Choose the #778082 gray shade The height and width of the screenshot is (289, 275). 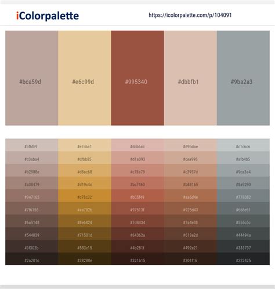tap(243, 196)
